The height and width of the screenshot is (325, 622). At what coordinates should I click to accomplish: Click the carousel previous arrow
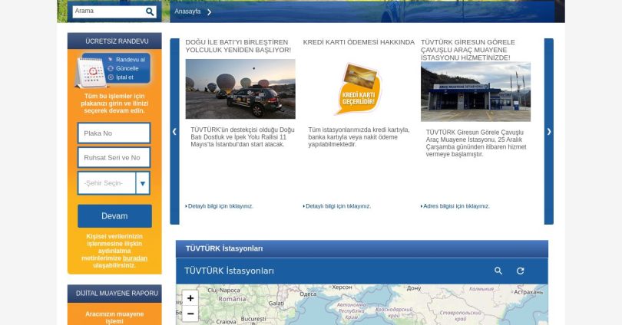174,131
